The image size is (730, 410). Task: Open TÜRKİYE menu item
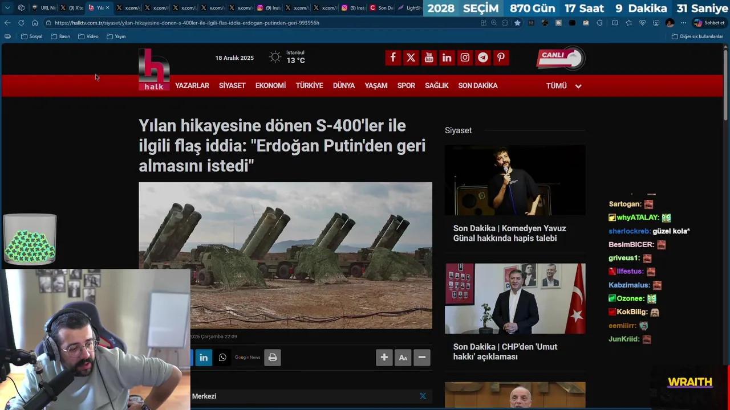[x=309, y=85]
